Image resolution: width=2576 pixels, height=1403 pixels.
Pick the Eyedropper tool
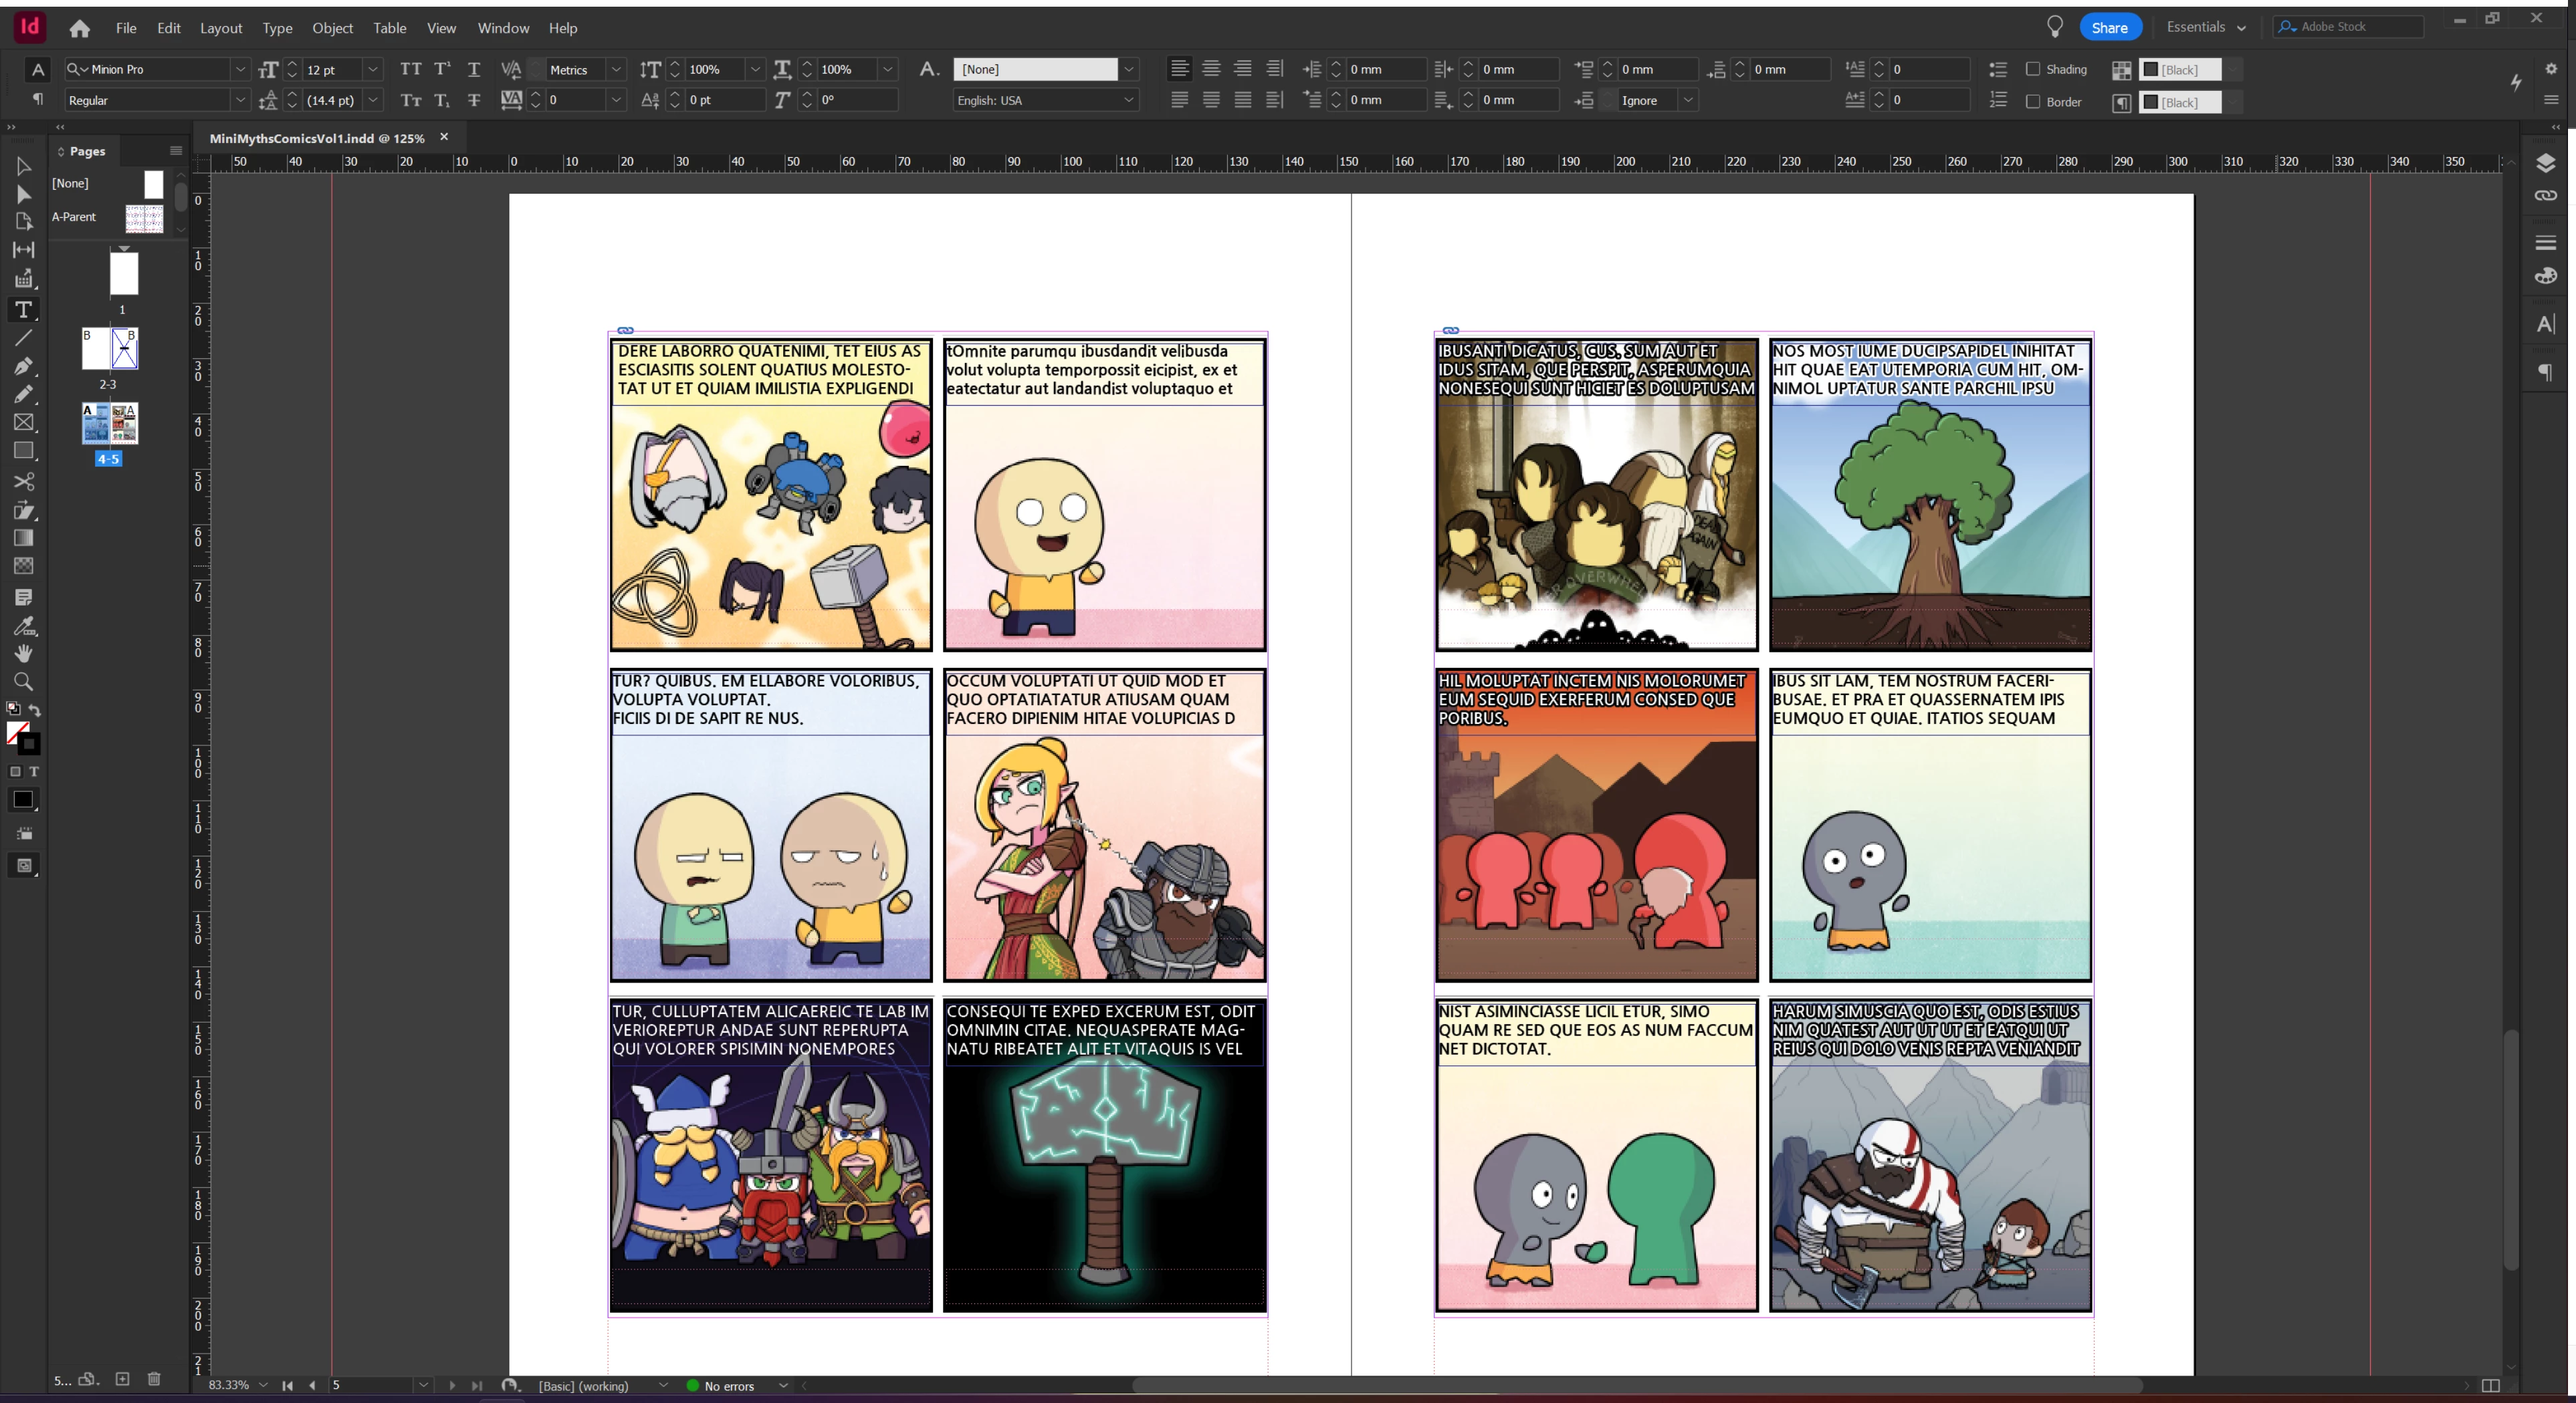pos(23,626)
